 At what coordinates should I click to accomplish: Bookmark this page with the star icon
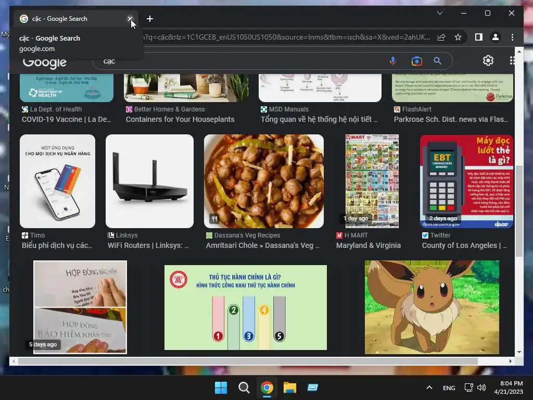[458, 37]
